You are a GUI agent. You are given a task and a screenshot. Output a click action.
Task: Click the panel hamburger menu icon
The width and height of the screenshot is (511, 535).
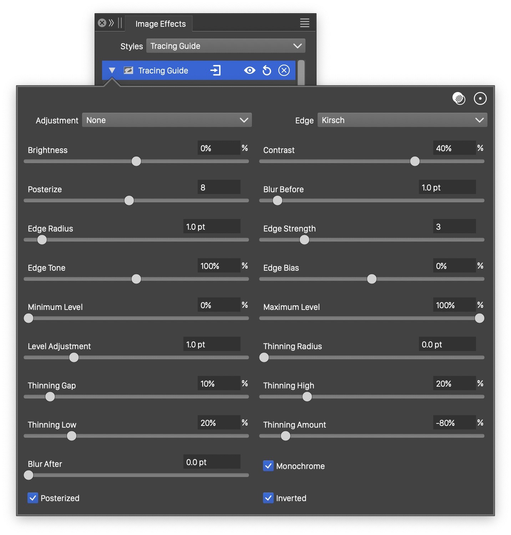pyautogui.click(x=304, y=23)
